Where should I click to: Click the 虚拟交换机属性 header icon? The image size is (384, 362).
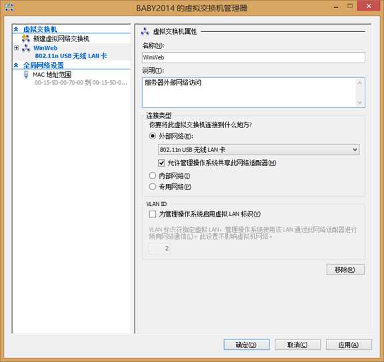[145, 31]
